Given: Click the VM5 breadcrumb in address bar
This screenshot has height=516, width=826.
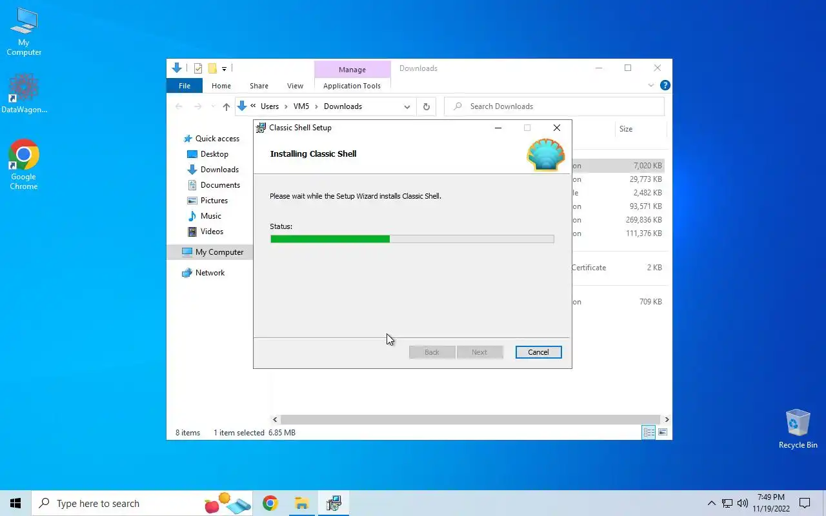Looking at the screenshot, I should [301, 106].
